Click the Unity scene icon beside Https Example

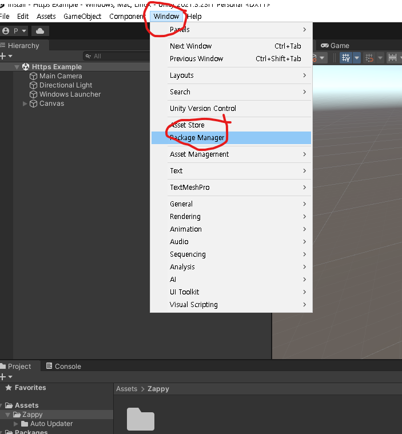26,67
